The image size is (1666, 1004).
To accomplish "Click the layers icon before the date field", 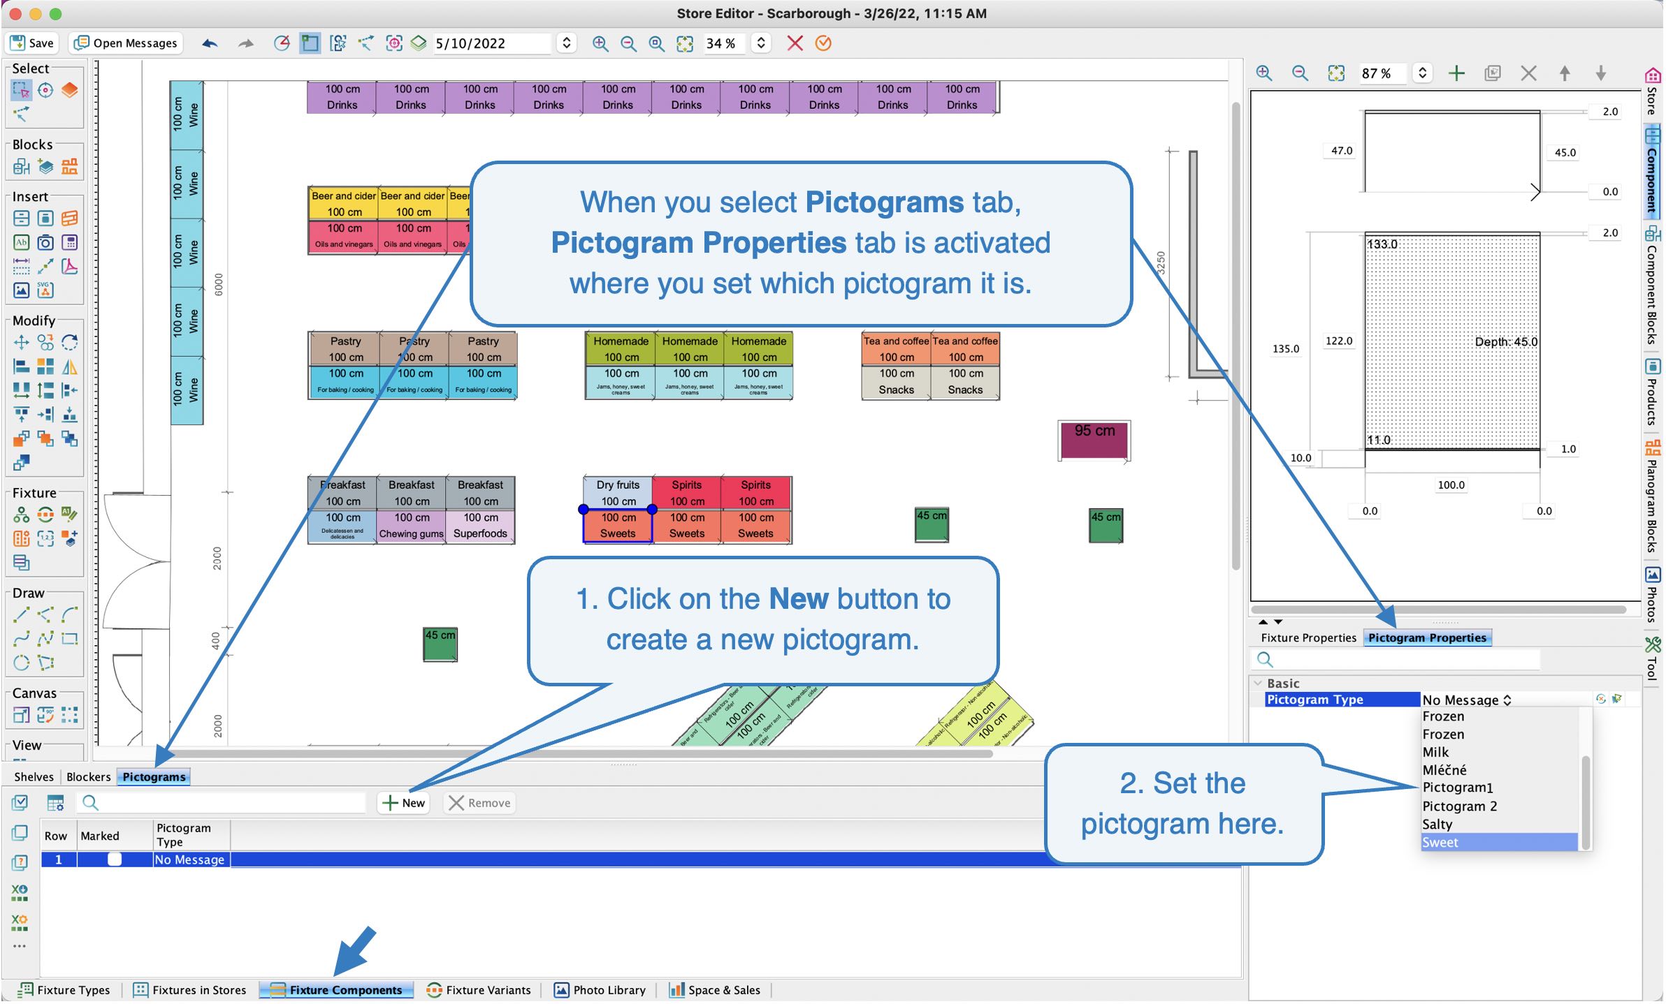I will click(418, 43).
